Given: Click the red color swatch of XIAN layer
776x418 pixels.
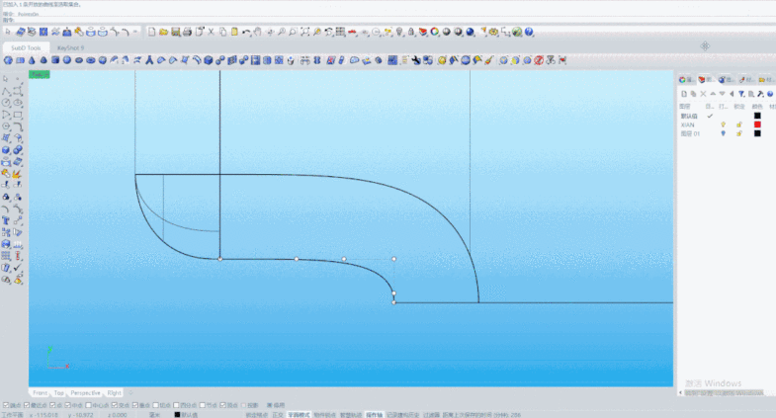Looking at the screenshot, I should click(756, 125).
